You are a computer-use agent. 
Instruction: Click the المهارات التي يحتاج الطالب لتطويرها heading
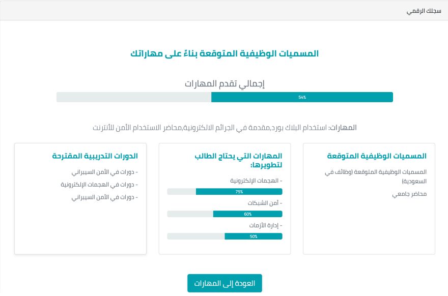[238, 160]
